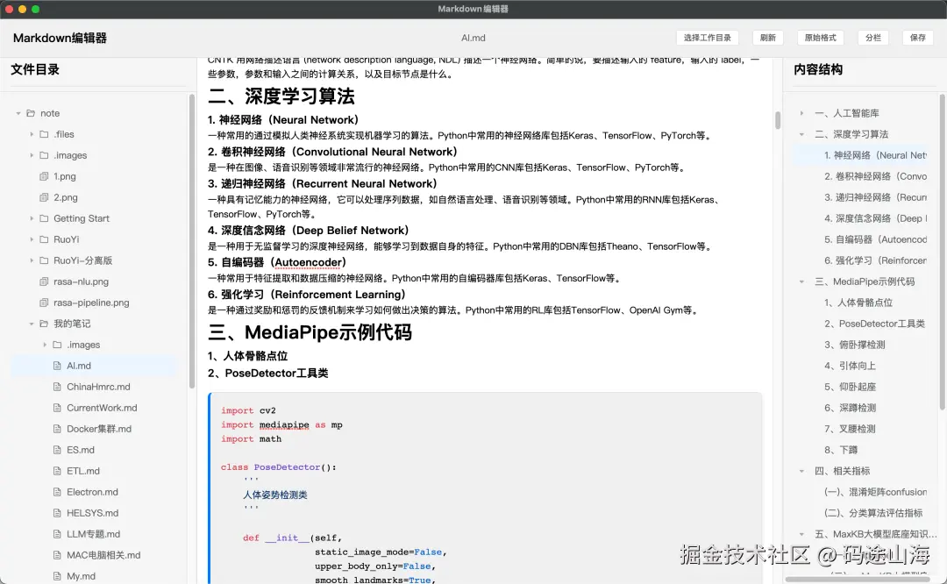Click the 刷新 button
This screenshot has height=584, width=947.
[767, 38]
